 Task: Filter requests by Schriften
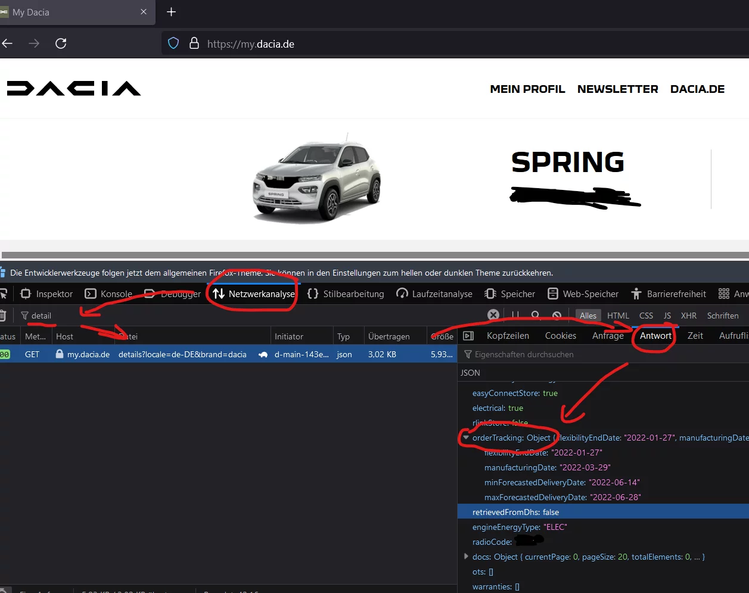tap(723, 316)
